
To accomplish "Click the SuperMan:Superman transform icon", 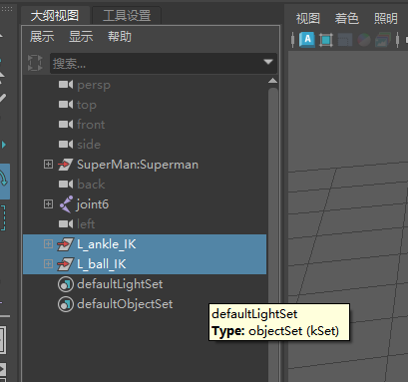I will click(66, 165).
